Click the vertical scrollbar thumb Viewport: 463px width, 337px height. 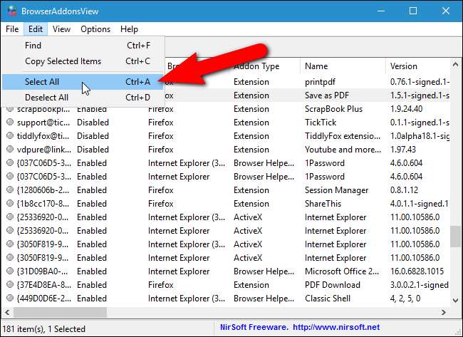pyautogui.click(x=456, y=236)
